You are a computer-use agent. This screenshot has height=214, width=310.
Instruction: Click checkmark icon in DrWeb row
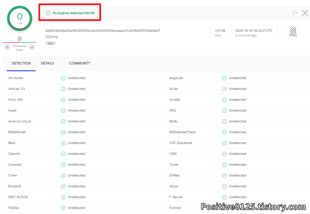[224, 175]
